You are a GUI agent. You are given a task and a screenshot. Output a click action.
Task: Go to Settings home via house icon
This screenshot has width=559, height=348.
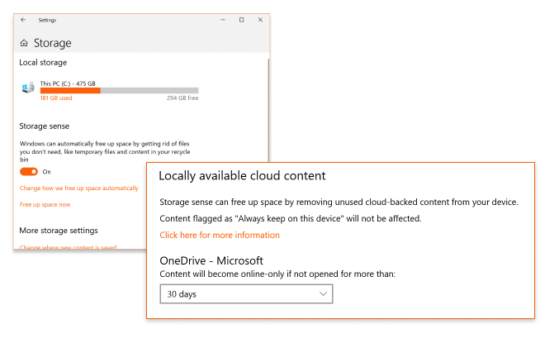(x=24, y=43)
